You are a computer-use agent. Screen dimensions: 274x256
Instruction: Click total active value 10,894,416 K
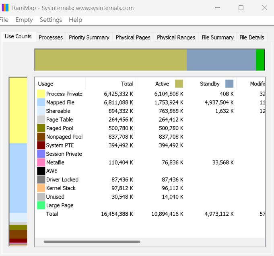pos(167,214)
